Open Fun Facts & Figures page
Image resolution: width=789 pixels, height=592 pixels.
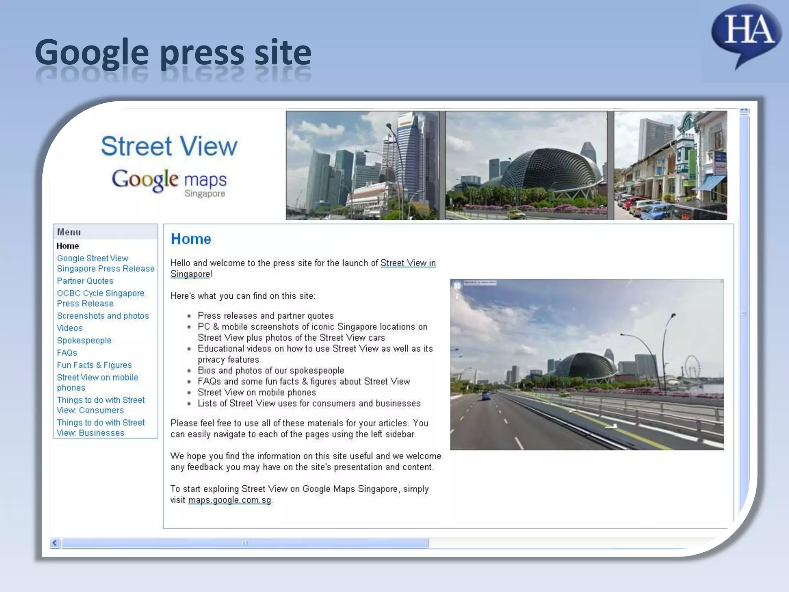point(94,365)
